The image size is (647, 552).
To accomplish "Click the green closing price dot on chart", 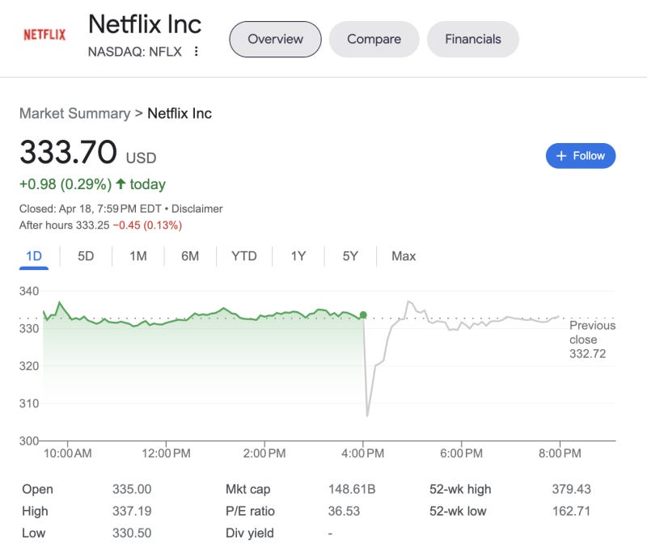I will tap(363, 315).
